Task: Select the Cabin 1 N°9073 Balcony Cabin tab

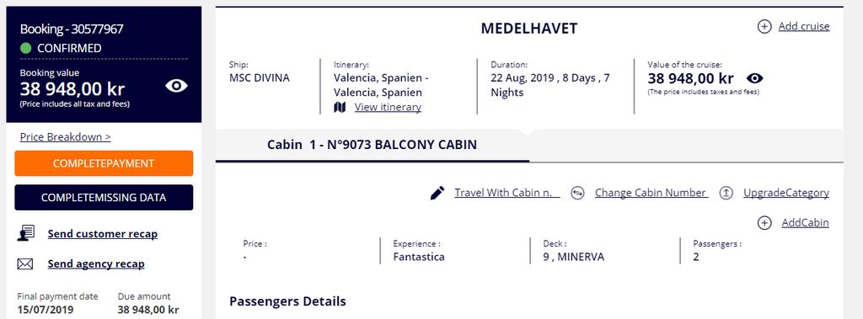Action: tap(372, 146)
